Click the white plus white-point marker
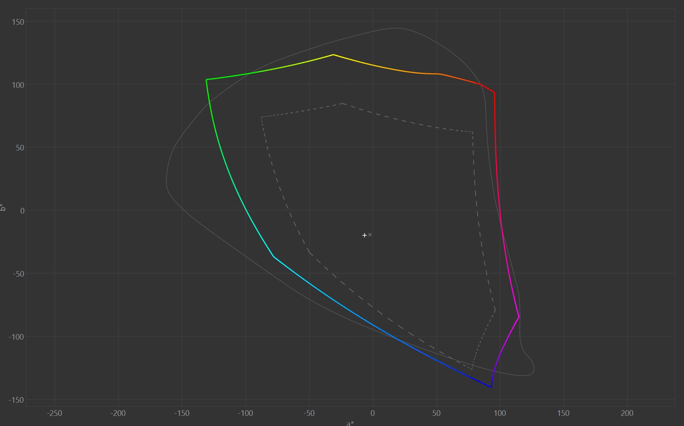The width and height of the screenshot is (684, 426). (x=364, y=235)
